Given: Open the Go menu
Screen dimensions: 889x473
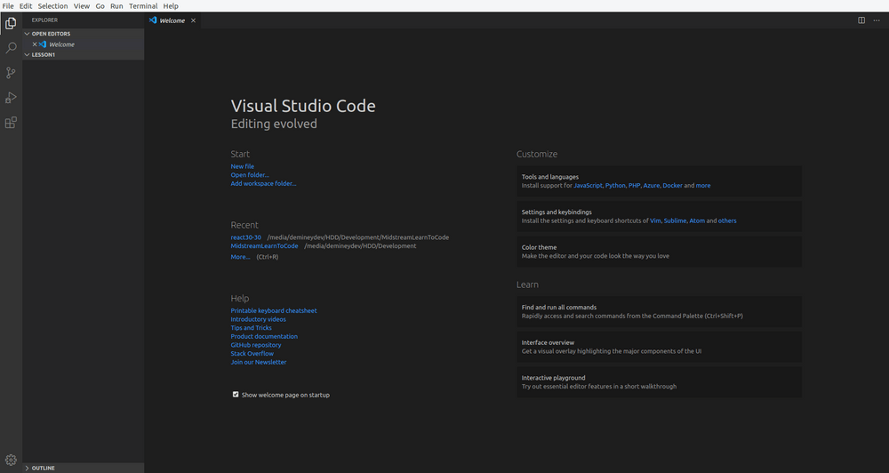Looking at the screenshot, I should pos(100,5).
